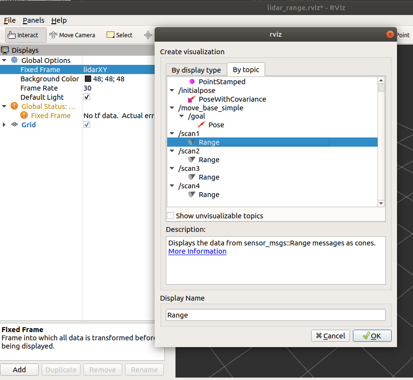Select the Frame Rate value 30
Screen dimensions: 413x380
[x=87, y=88]
